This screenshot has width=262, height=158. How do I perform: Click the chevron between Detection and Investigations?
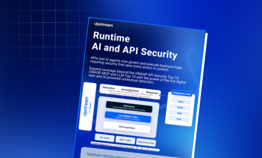pyautogui.click(x=118, y=88)
